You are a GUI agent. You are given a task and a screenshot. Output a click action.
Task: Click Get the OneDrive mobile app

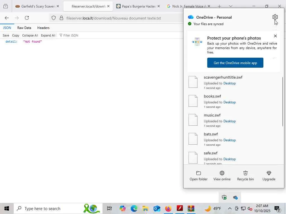click(235, 63)
